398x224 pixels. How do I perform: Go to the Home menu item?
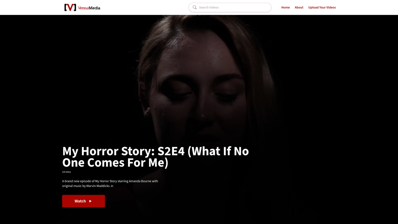[x=285, y=7]
